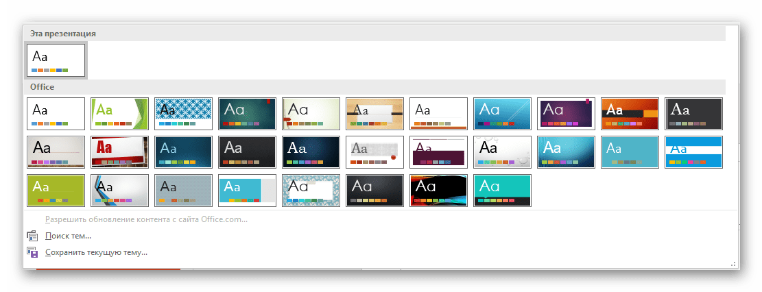762x292 pixels.
Task: Click the Поиск тем folder icon
Action: [32, 236]
